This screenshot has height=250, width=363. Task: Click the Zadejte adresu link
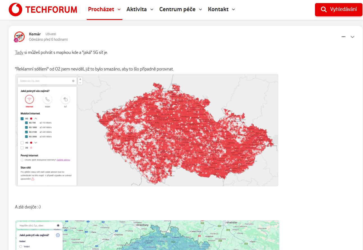click(x=63, y=160)
